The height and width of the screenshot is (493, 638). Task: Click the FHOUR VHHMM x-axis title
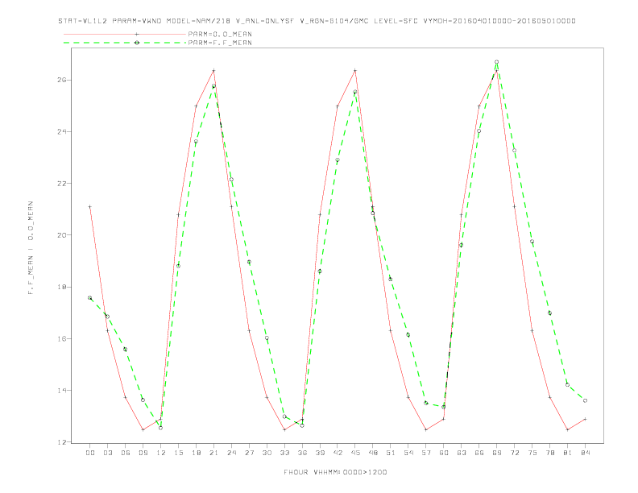pos(335,472)
